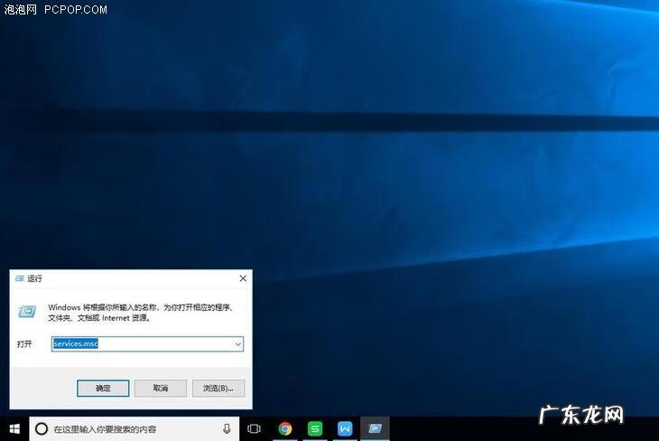Open the green S spreadsheet app on taskbar

tap(315, 428)
